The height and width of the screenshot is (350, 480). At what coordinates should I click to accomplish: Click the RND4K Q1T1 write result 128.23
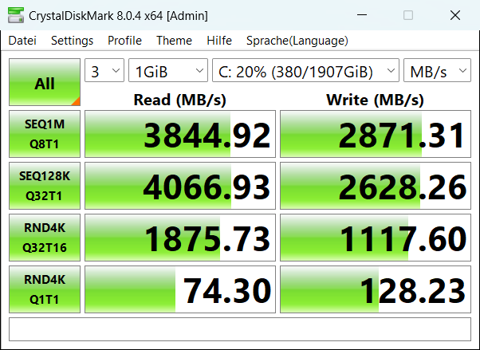376,289
